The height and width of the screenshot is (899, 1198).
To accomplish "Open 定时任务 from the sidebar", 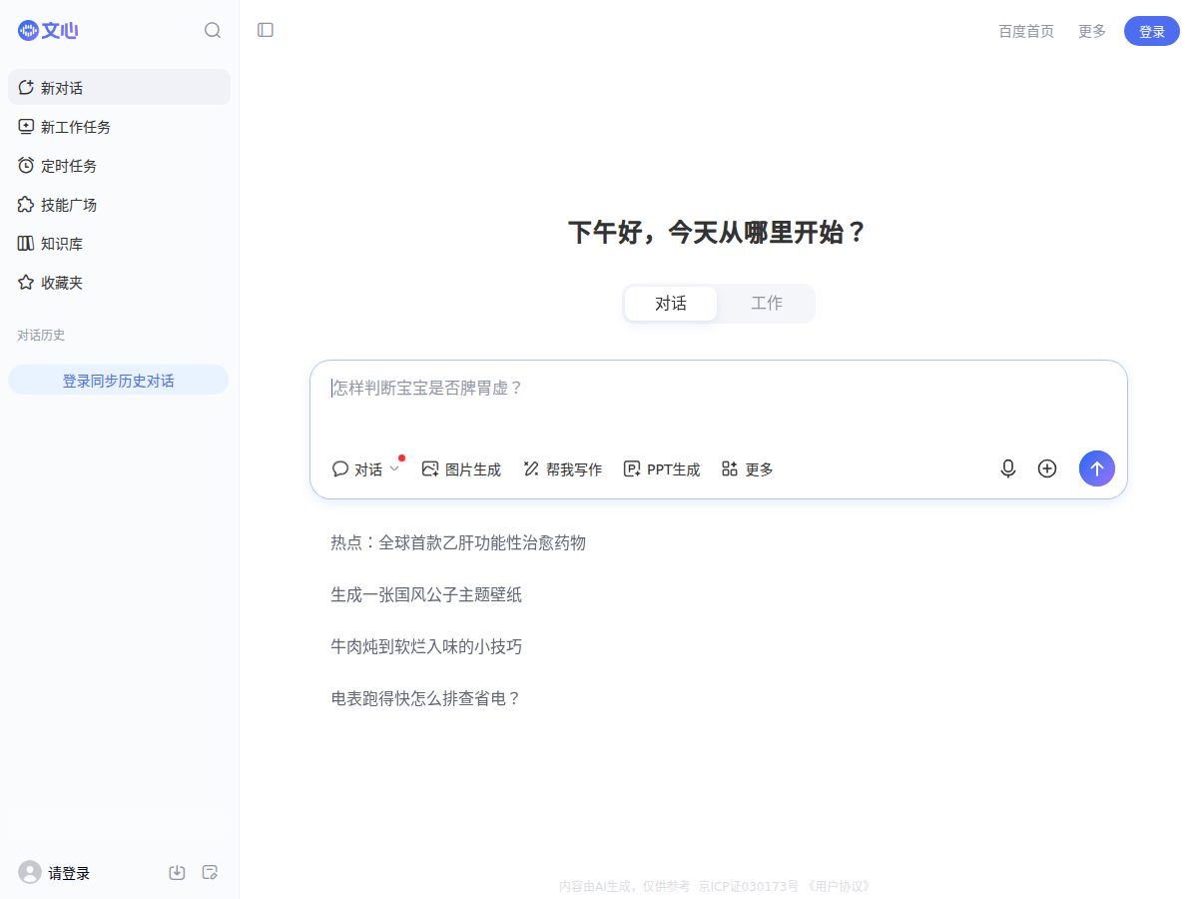I will pyautogui.click(x=119, y=166).
